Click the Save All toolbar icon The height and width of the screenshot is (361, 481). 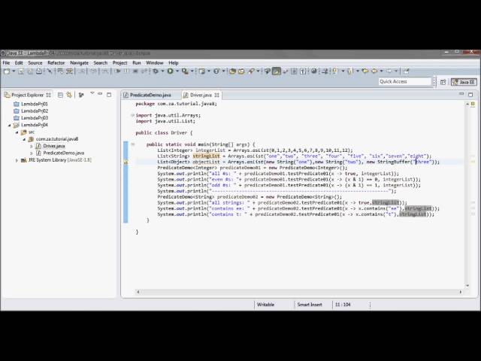coord(30,71)
